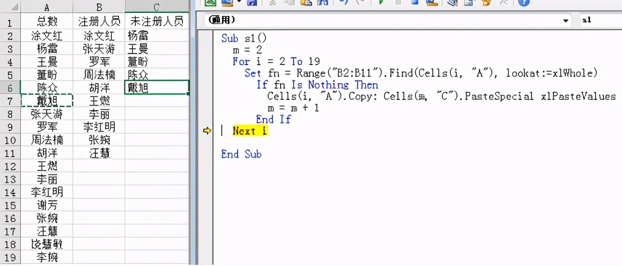Select cell B5 containing 周法楠

[99, 75]
